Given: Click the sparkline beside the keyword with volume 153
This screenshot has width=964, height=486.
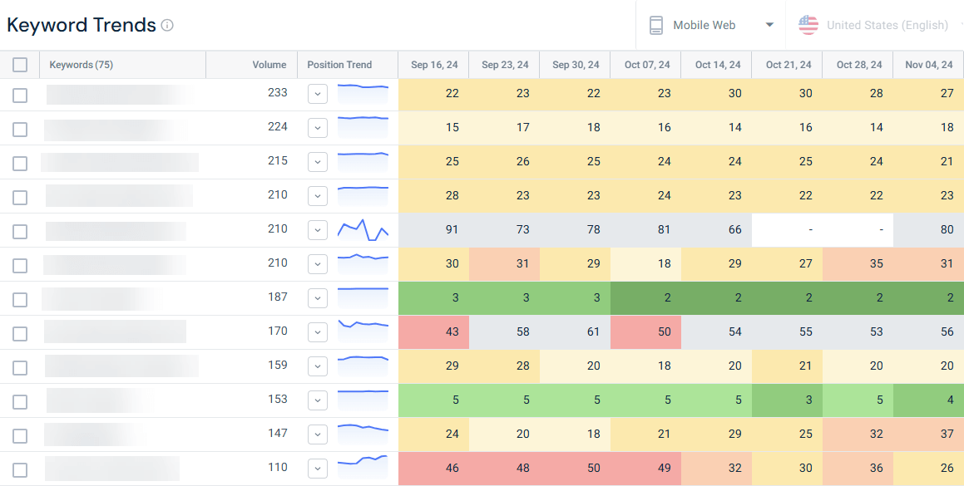Looking at the screenshot, I should coord(363,400).
